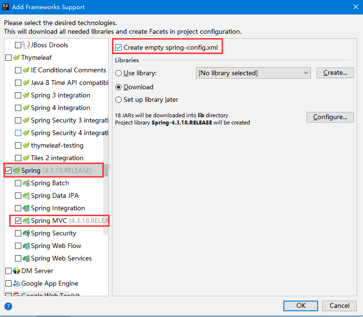Check the Spring Web Flow checkbox
Screen dimensions: 363x317
(18, 246)
